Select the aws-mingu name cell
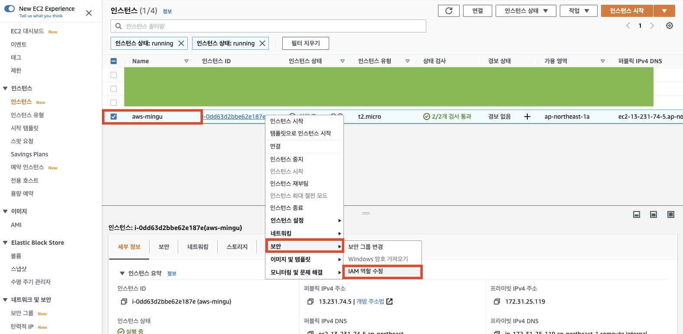Screen dimensions: 683x334 click(x=147, y=117)
